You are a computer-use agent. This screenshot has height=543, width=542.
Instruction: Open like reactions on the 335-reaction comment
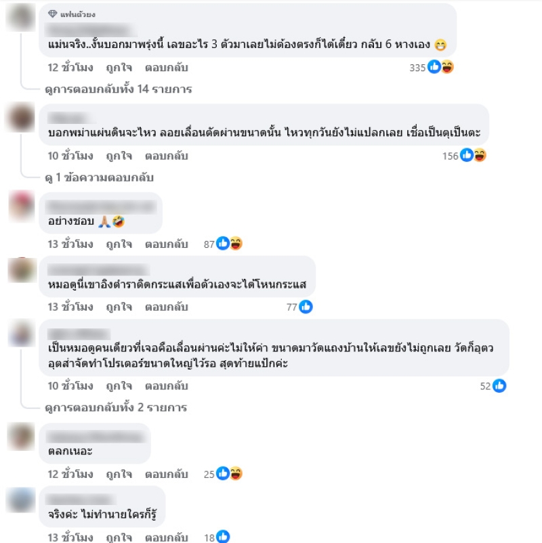pyautogui.click(x=434, y=66)
